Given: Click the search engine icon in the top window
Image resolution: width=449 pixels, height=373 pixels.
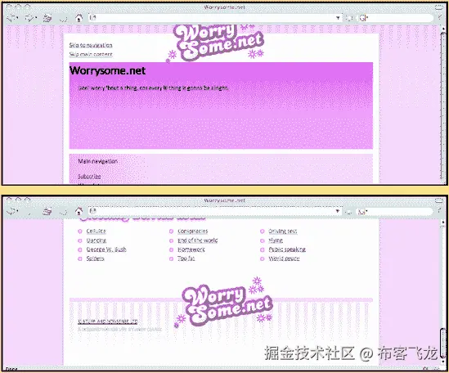Looking at the screenshot, I should pos(363,18).
